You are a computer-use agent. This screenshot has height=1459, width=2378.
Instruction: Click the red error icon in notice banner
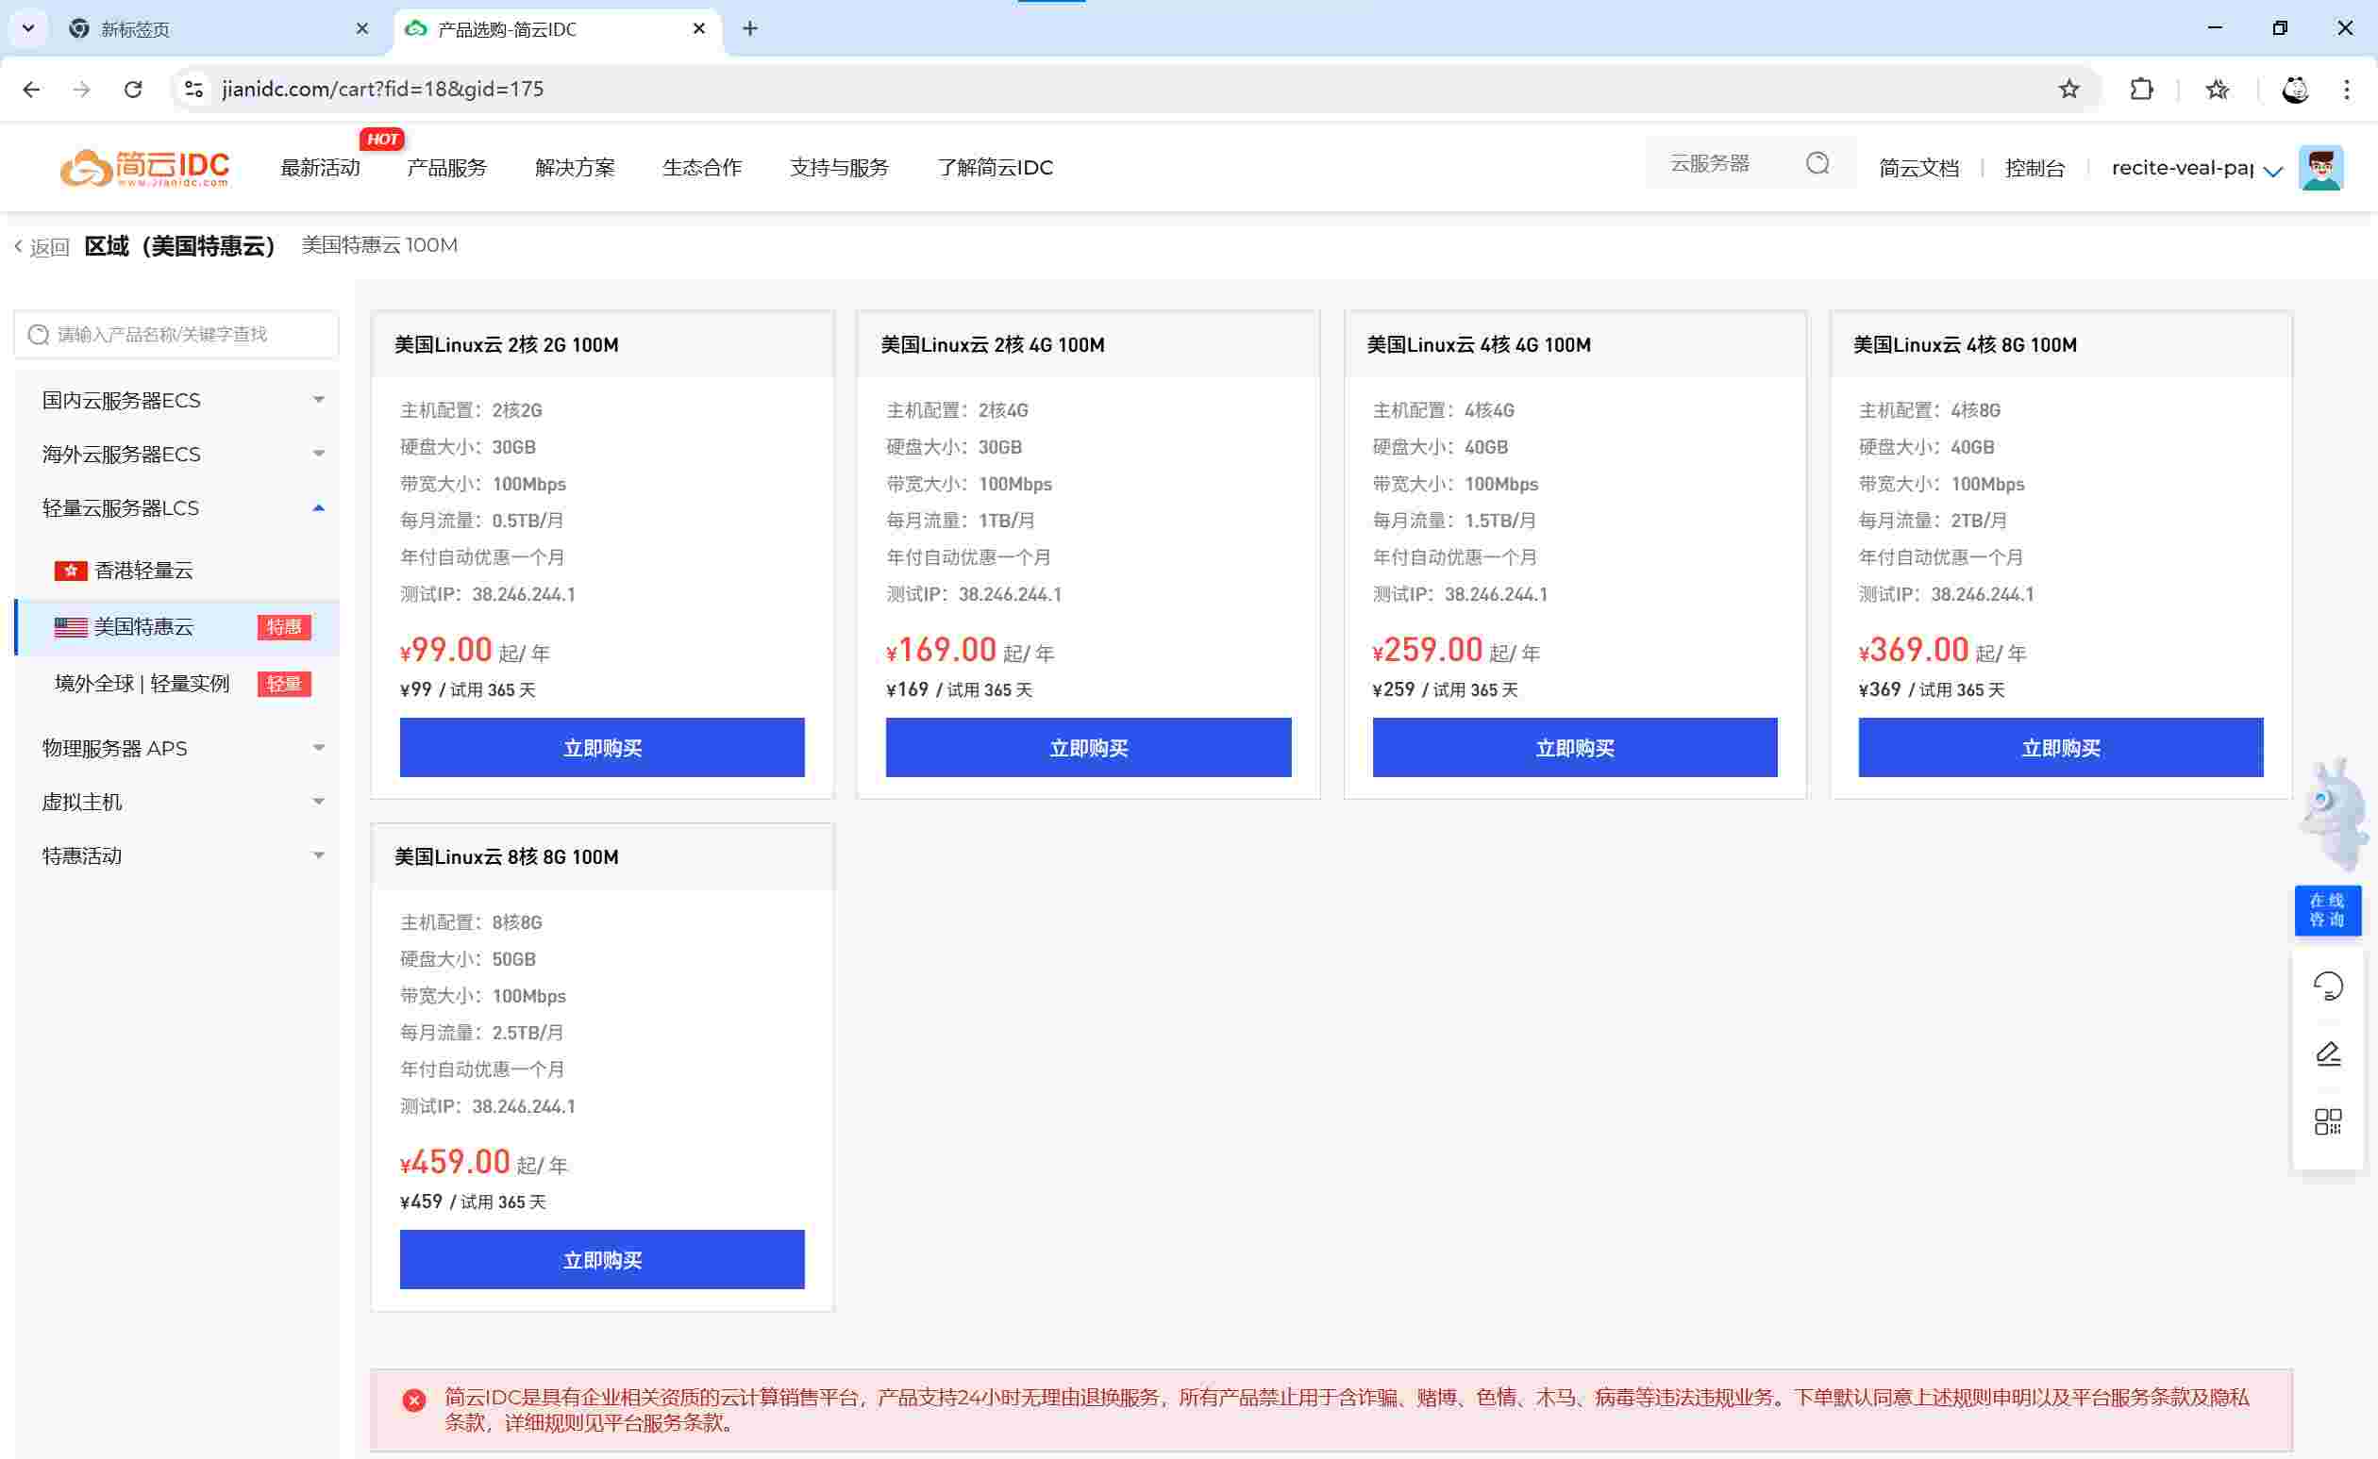(x=414, y=1401)
